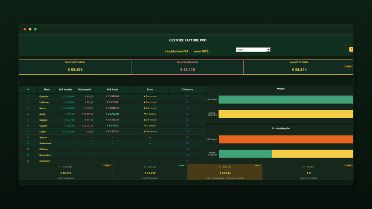The width and height of the screenshot is (372, 209).
Task: Click the Debito badge on IVA Netta Anno
Action: point(348,66)
